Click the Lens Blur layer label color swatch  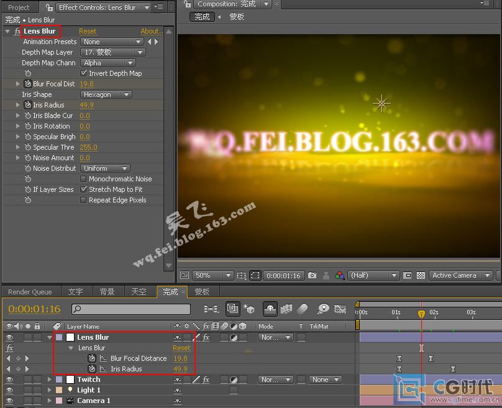click(x=59, y=337)
